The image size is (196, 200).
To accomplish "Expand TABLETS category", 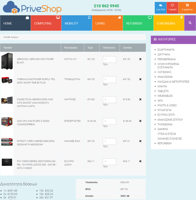I will pyautogui.click(x=163, y=91).
